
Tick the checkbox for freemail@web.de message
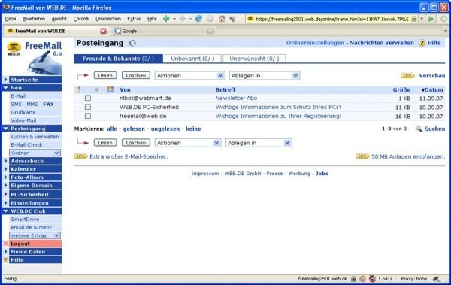[88, 116]
